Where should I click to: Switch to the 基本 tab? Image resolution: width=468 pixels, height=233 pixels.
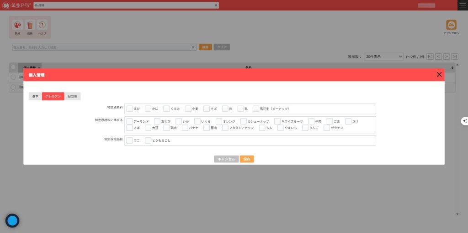tap(35, 96)
